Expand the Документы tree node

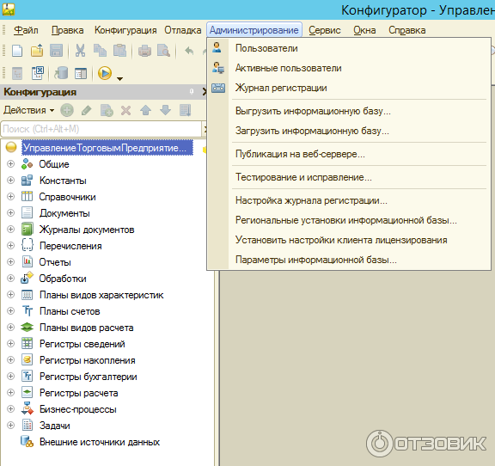10,213
